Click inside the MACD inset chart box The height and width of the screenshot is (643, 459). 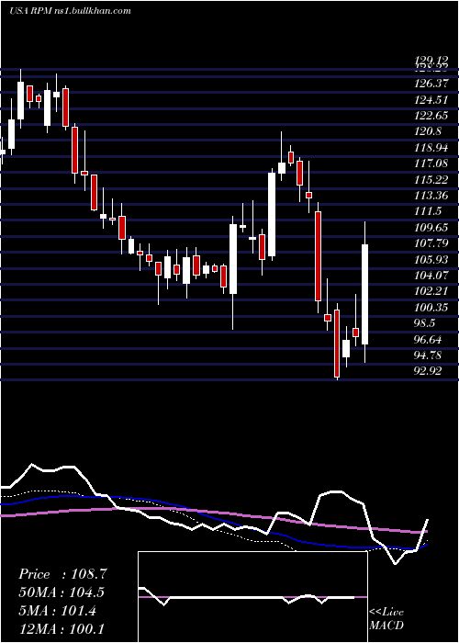point(252,597)
